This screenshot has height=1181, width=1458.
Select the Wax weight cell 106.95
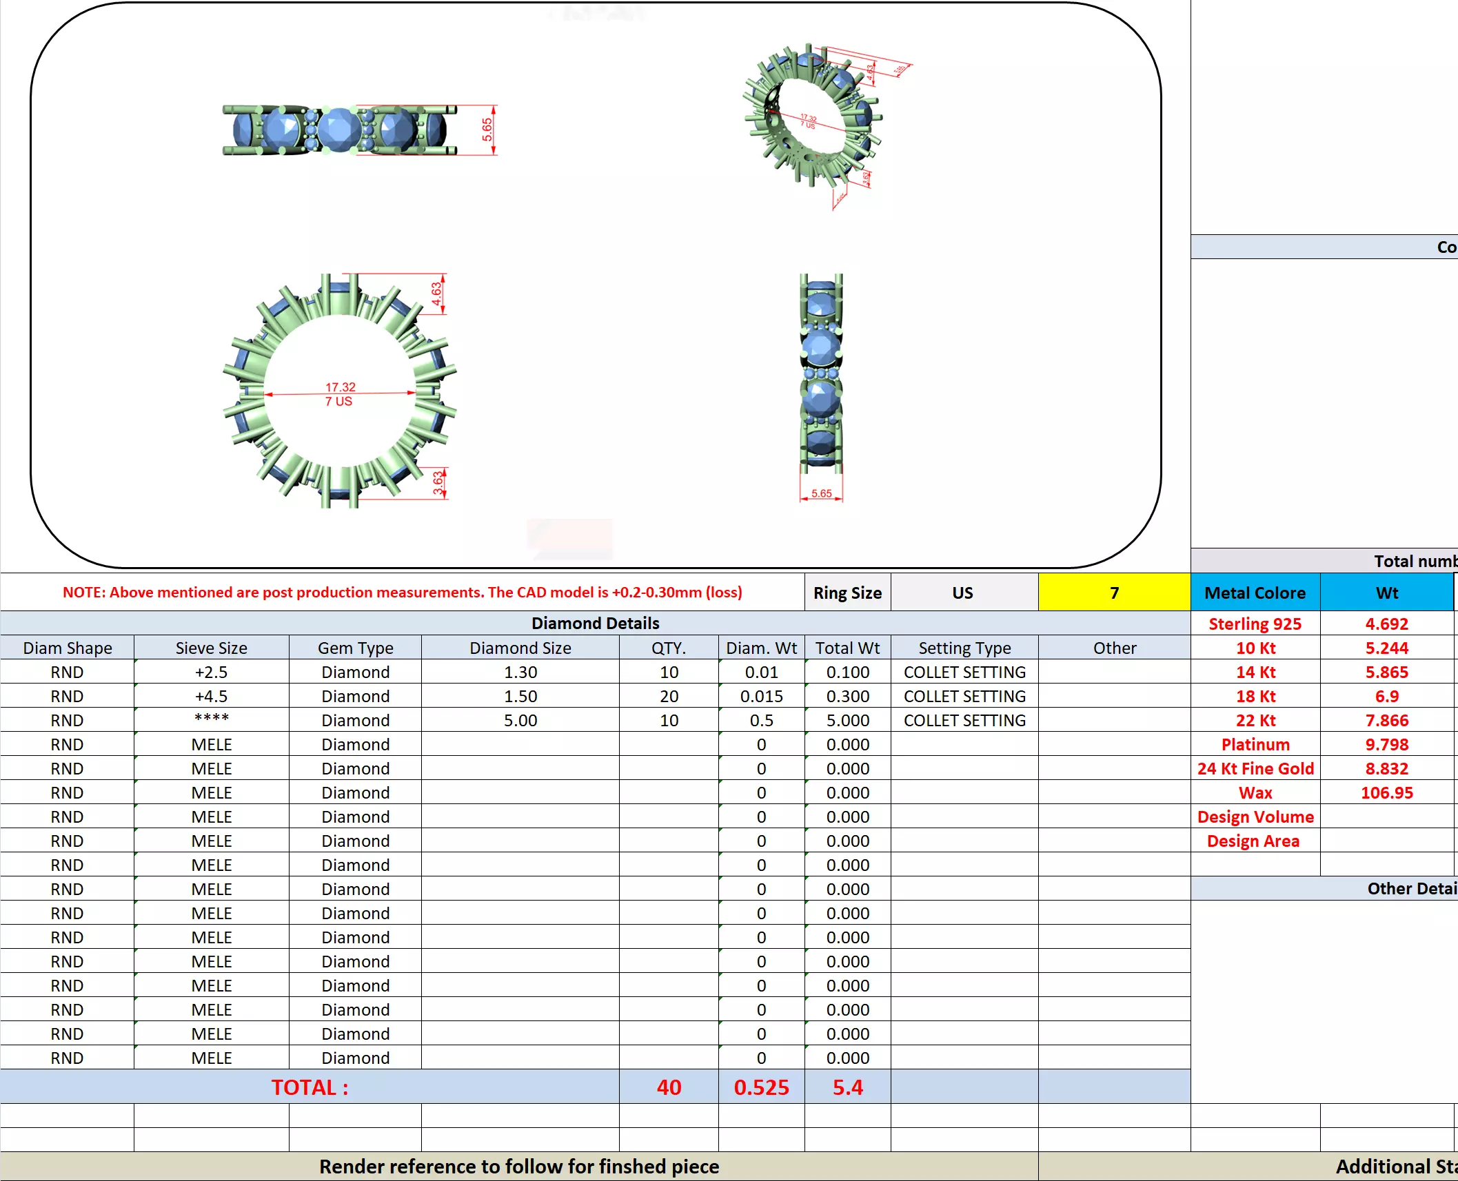[x=1386, y=792]
